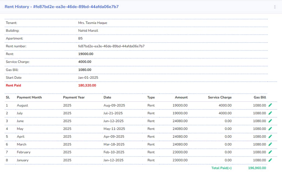Click Total Paid(+) label
The image size is (282, 180).
coord(221,168)
